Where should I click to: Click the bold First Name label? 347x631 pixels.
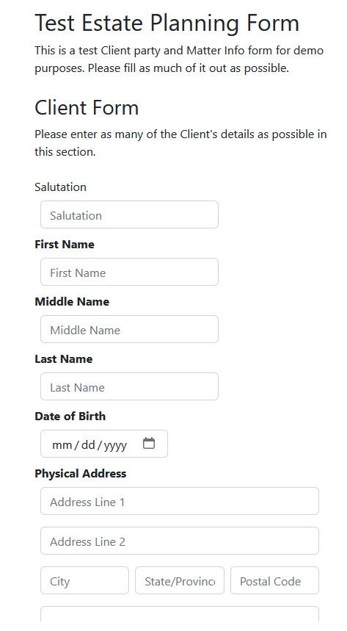65,245
